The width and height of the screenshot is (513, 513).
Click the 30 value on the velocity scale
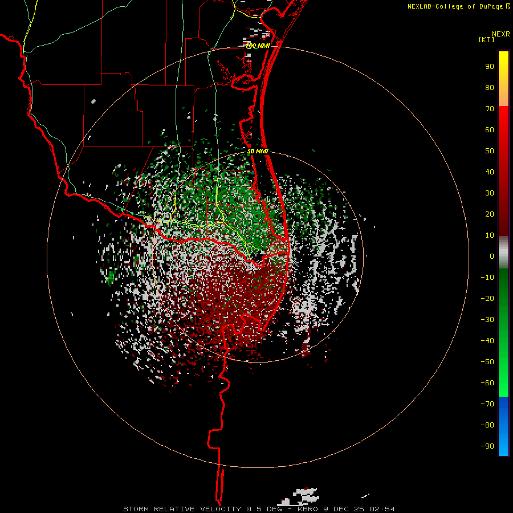coord(490,193)
